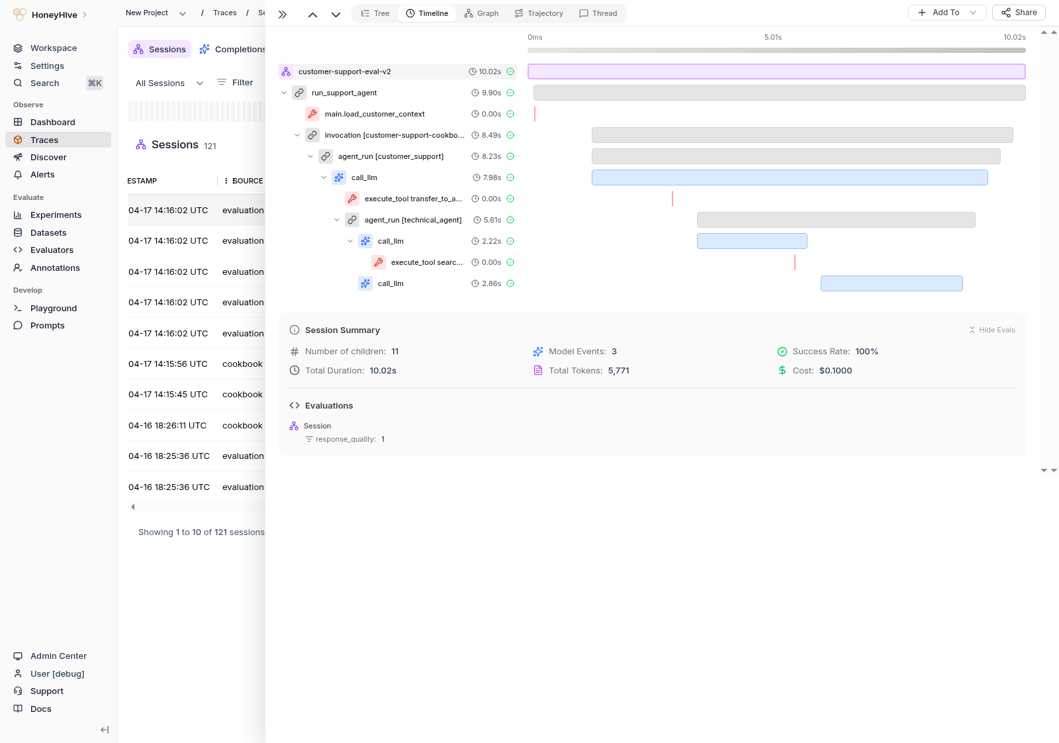This screenshot has width=1059, height=743.
Task: Open the Playground page
Action: (x=53, y=308)
